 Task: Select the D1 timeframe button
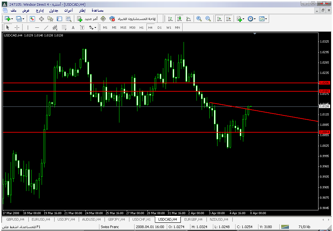[159, 27]
